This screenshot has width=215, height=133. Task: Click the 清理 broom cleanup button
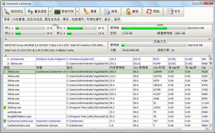coord(90,12)
